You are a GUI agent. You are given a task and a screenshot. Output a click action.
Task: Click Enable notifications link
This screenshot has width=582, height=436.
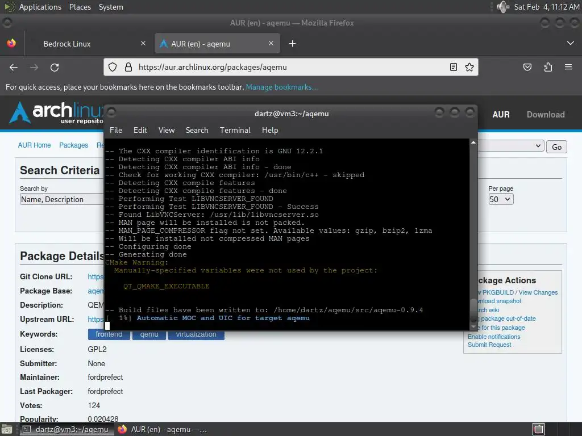click(494, 337)
